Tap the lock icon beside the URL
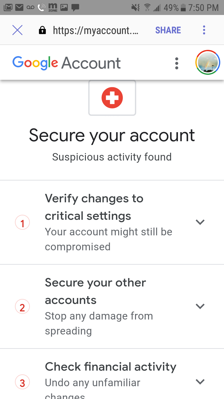Viewport: 224px width, 399px height. point(42,30)
